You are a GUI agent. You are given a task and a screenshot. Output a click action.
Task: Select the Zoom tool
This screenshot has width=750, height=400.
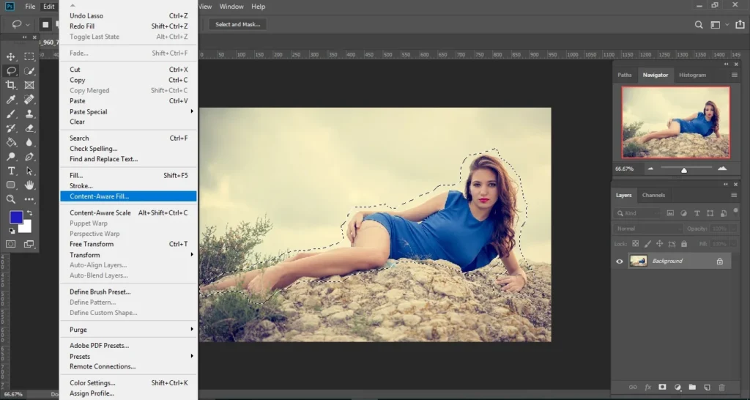(x=10, y=199)
